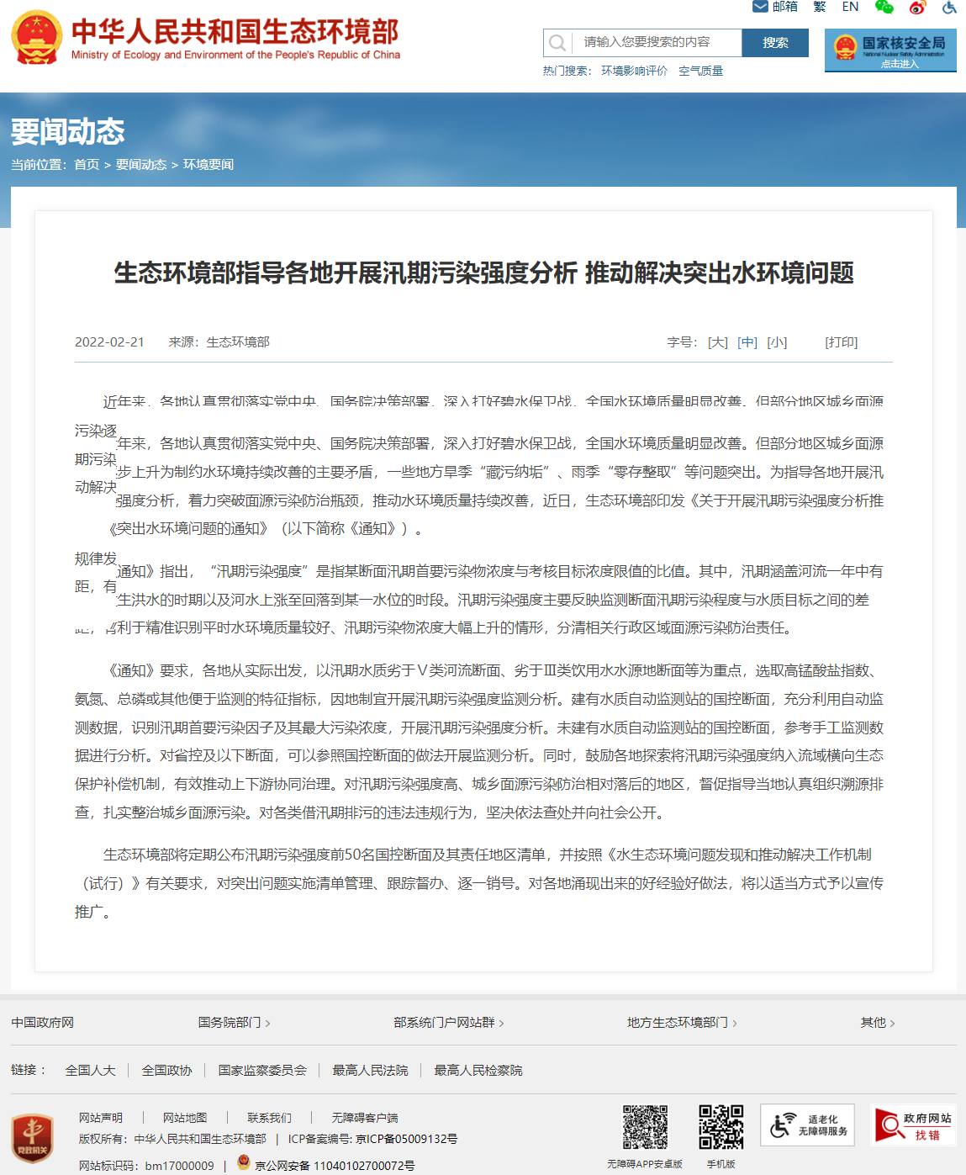The image size is (966, 1175).
Task: Open the 最高人民检察院 link
Action: click(x=478, y=1071)
